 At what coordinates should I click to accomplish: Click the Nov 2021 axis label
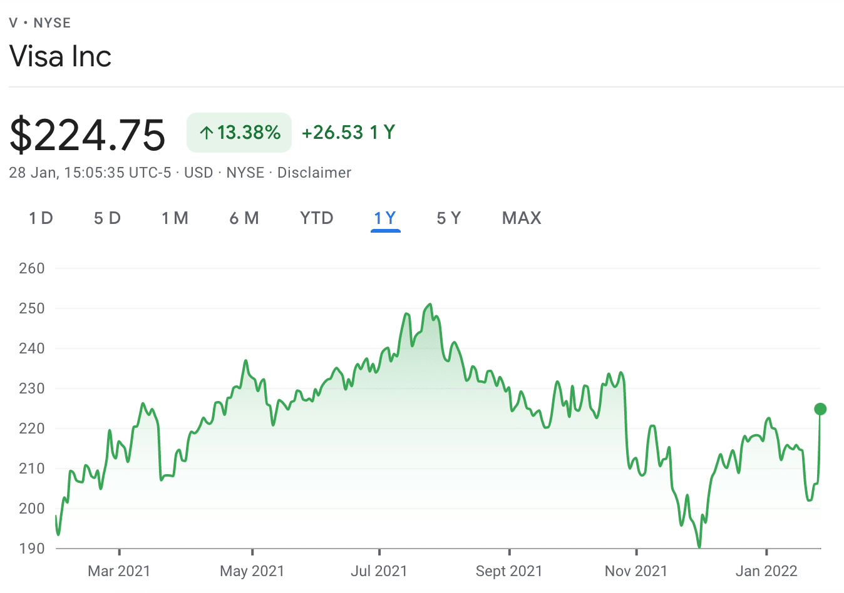pos(636,571)
